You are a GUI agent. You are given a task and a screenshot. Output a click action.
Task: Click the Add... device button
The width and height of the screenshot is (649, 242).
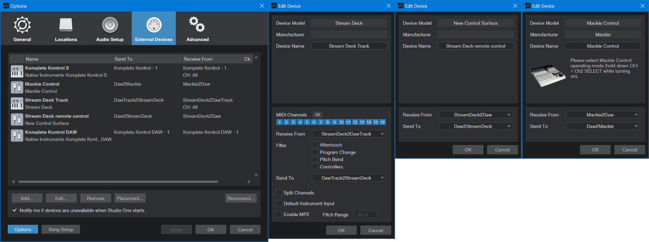(27, 198)
